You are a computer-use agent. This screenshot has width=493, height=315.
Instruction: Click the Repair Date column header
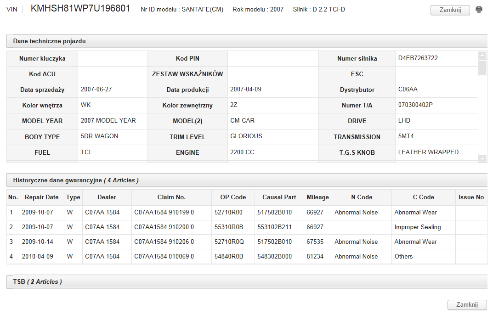41,197
